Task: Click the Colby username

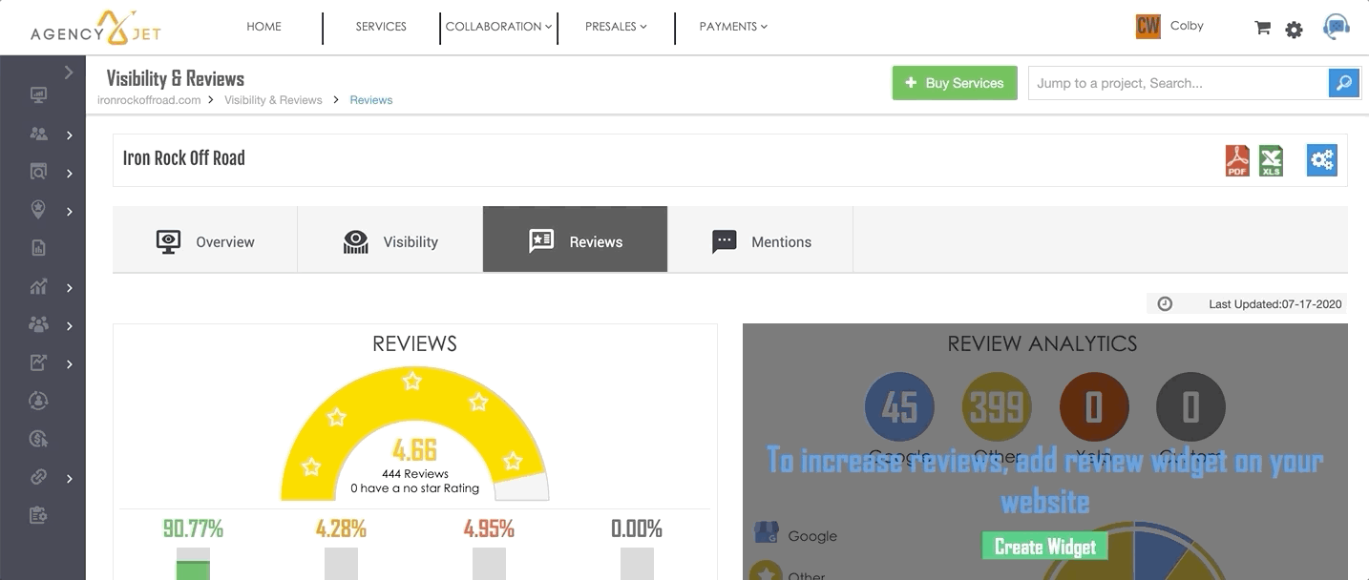Action: [1187, 26]
